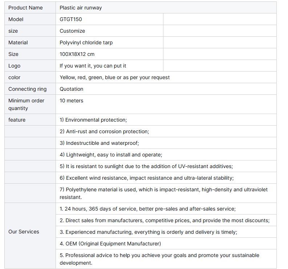Select service 1 about 24 hours, 365 days
Screen dimensions: 288x269
point(147,209)
